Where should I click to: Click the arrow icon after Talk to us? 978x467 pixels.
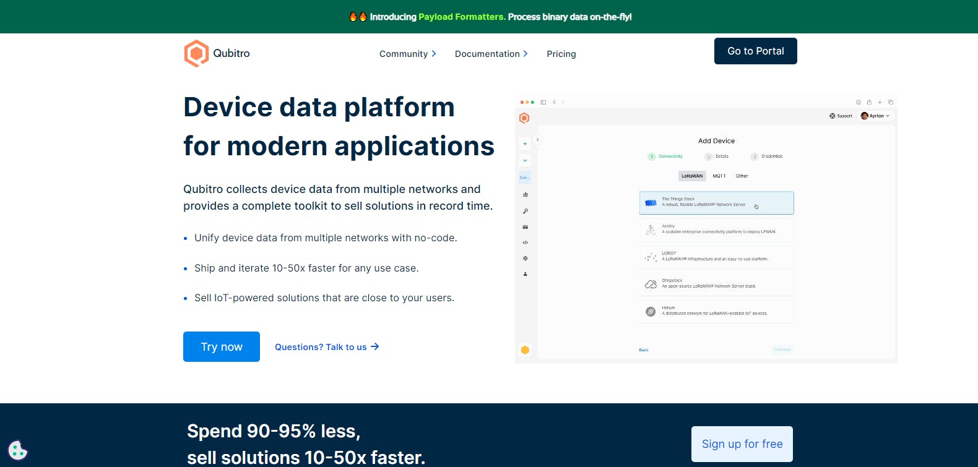point(374,347)
